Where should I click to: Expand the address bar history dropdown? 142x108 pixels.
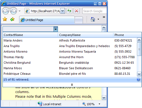(x=63, y=11)
